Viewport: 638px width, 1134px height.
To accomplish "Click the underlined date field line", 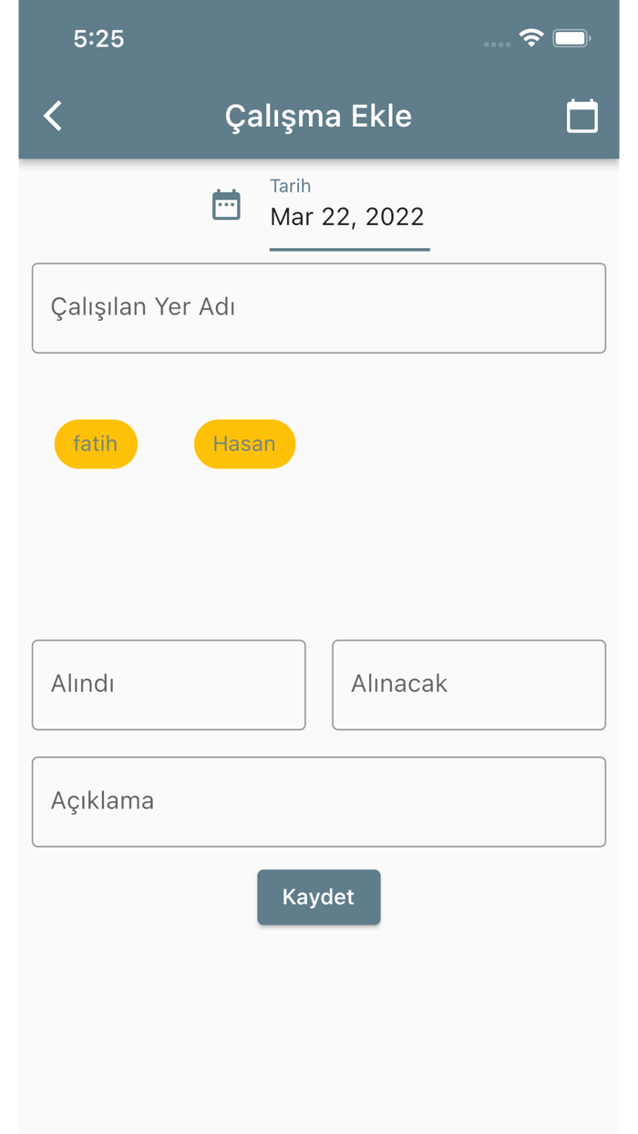I will click(349, 245).
